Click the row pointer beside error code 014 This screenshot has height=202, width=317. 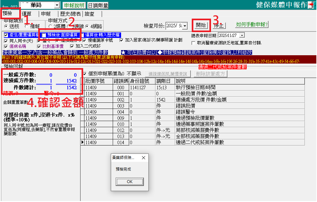click(x=82, y=142)
